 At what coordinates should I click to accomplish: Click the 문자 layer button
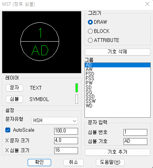coord(14,88)
